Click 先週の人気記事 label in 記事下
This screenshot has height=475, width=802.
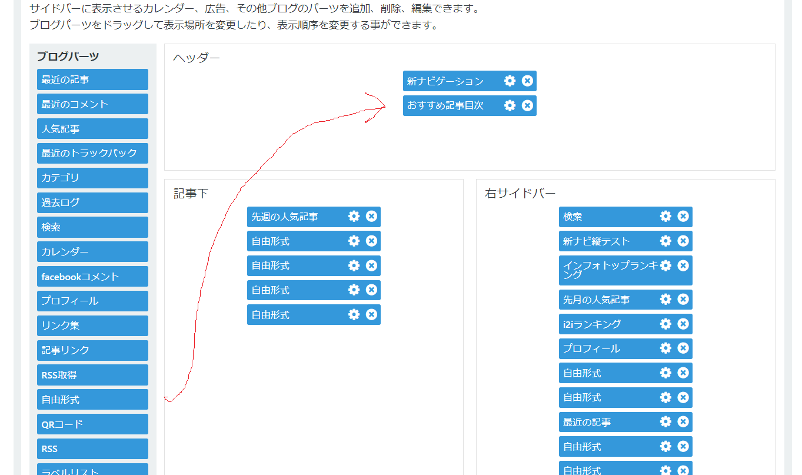(x=285, y=217)
